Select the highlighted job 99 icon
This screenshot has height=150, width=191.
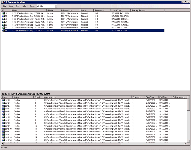point(3,31)
